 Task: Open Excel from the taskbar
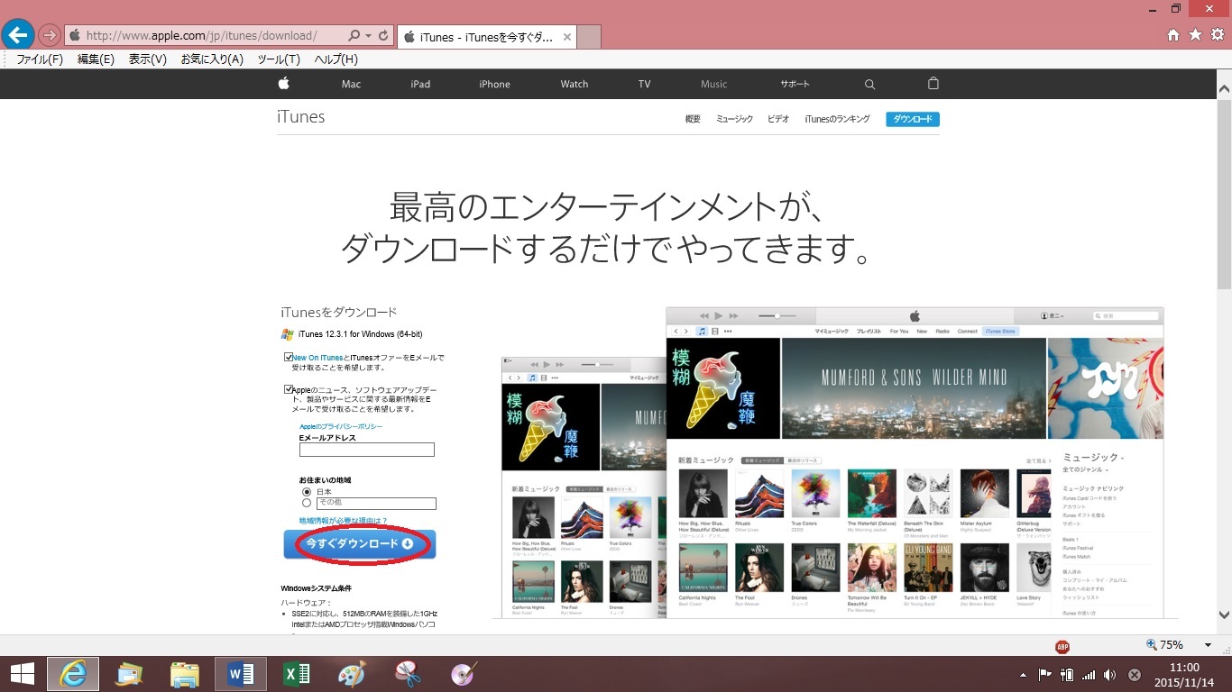pyautogui.click(x=297, y=674)
